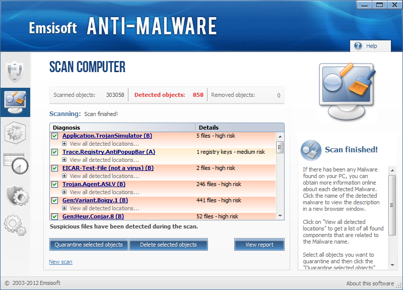Open Gen:Variant.Boigy.1 (B) description link
Screen dimensions: 403x290
tap(95, 200)
